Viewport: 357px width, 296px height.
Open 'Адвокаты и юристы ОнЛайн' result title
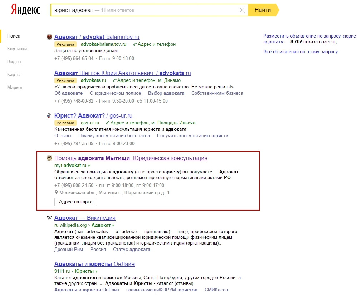(94, 264)
